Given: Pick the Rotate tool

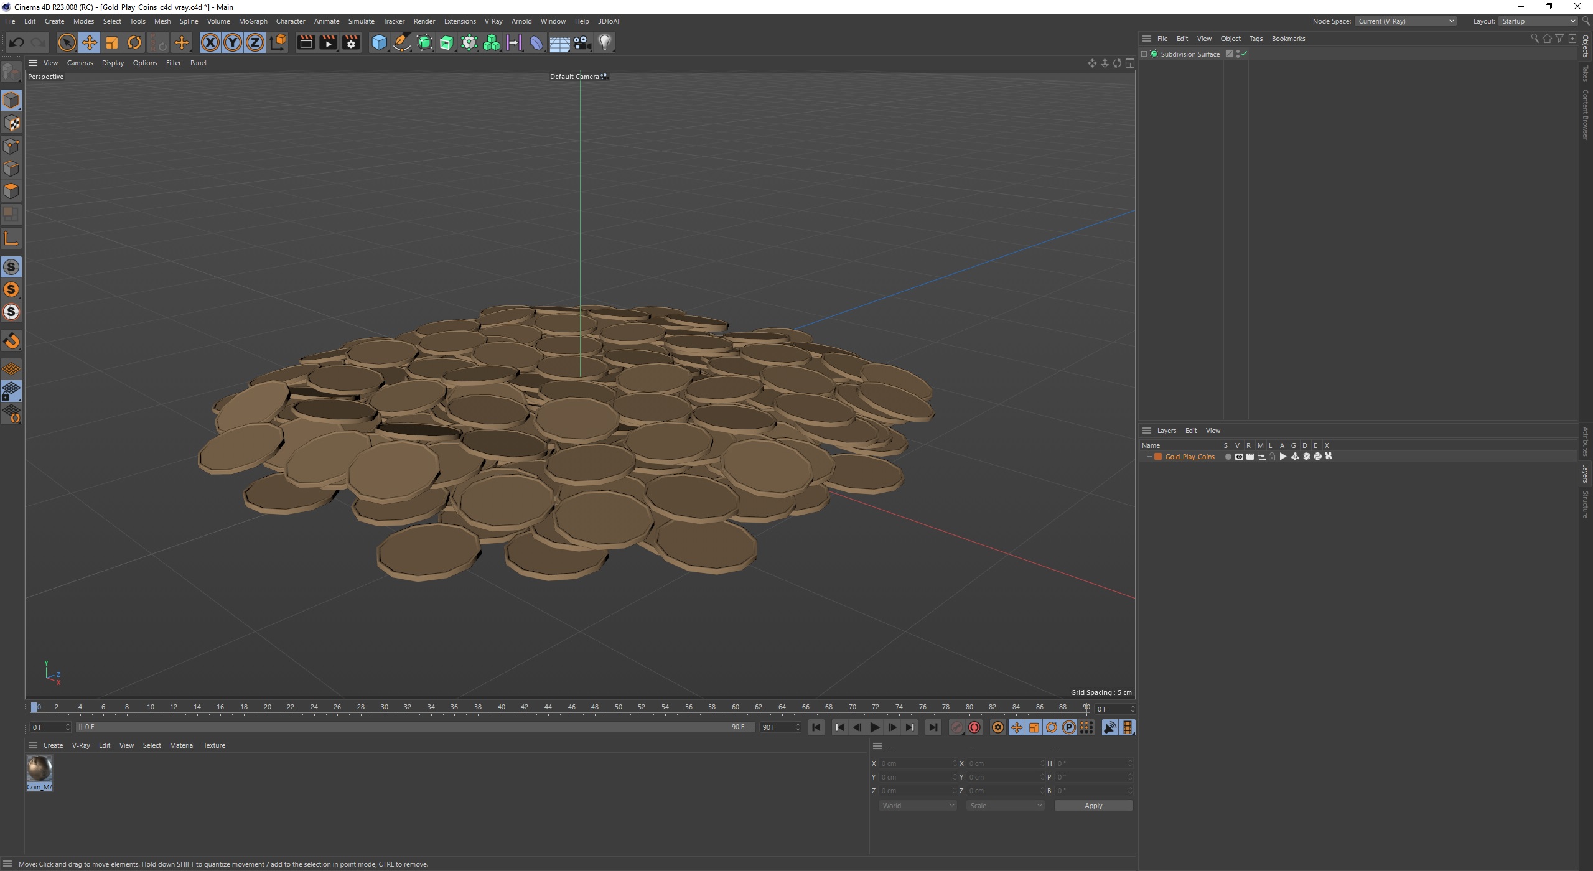Looking at the screenshot, I should pos(134,42).
